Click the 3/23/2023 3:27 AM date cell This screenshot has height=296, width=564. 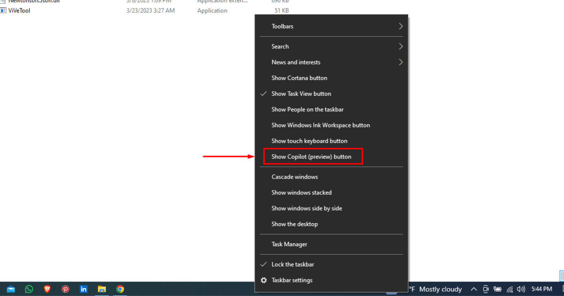(150, 10)
